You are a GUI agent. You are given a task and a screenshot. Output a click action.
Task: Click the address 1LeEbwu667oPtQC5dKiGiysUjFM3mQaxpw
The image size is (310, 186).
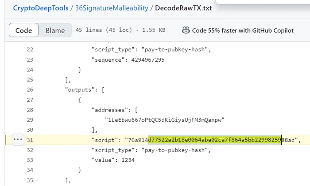tap(165, 120)
